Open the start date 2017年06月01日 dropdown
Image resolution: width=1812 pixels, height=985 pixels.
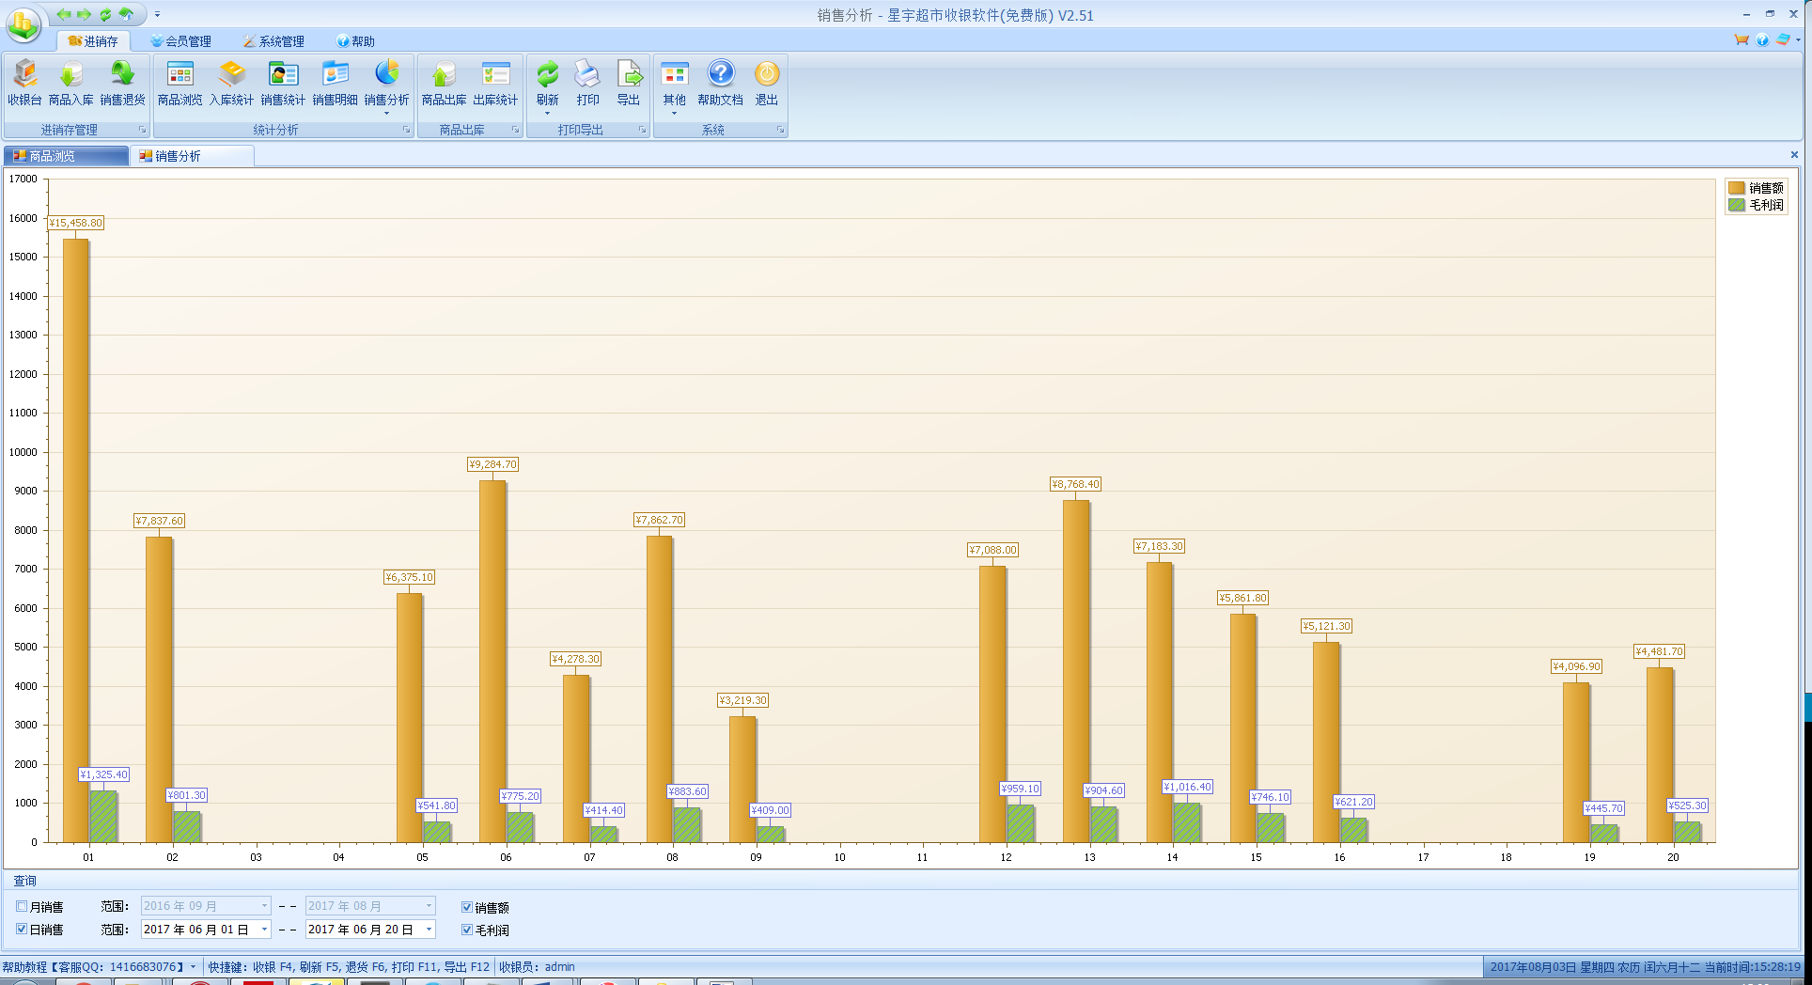264,930
